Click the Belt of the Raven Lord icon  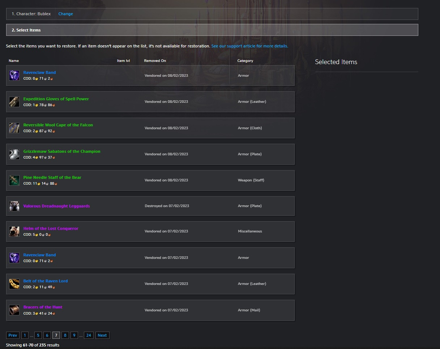(x=14, y=284)
